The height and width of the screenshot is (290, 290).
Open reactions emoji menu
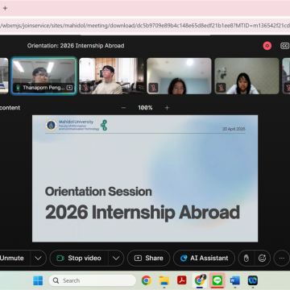pyautogui.click(x=262, y=258)
